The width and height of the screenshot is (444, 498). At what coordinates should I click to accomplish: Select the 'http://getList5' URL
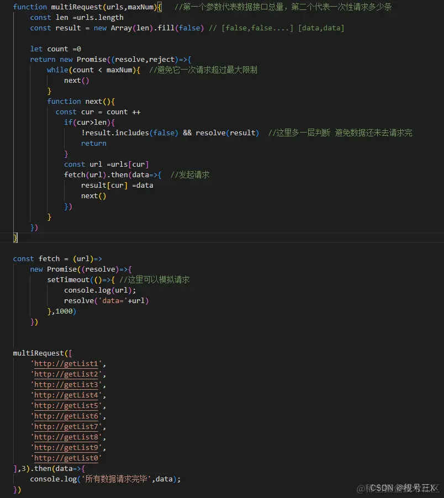[x=66, y=406]
